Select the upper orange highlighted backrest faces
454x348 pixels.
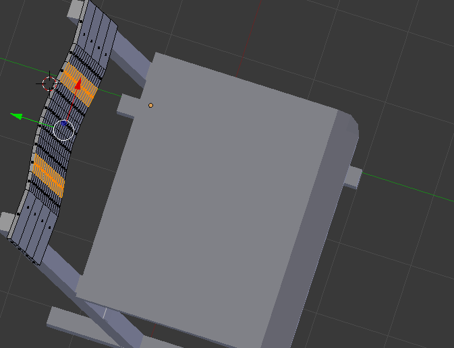tap(79, 85)
